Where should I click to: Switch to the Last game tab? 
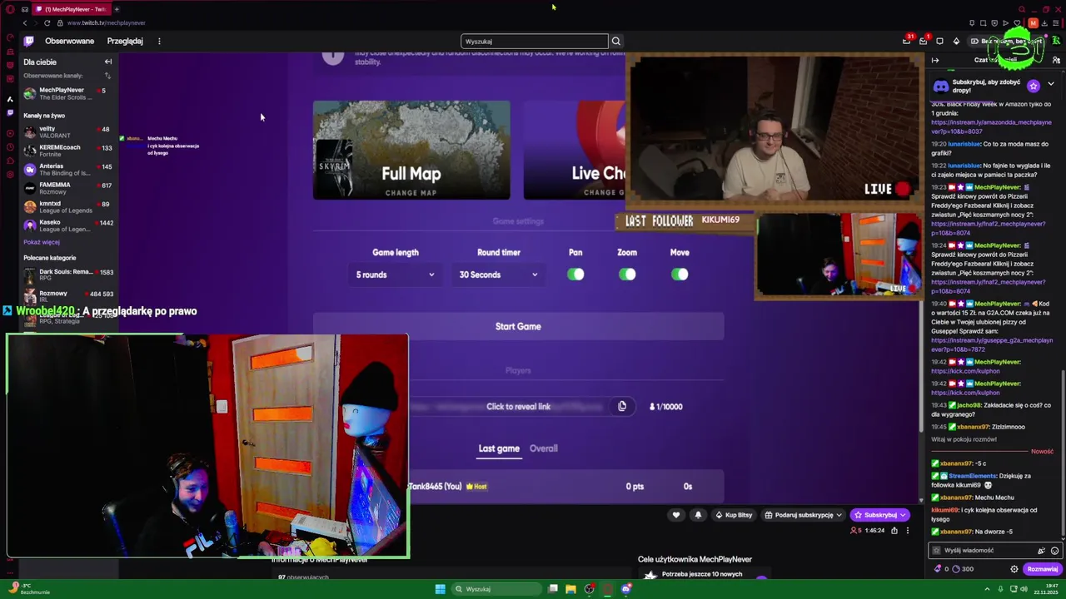pyautogui.click(x=499, y=448)
